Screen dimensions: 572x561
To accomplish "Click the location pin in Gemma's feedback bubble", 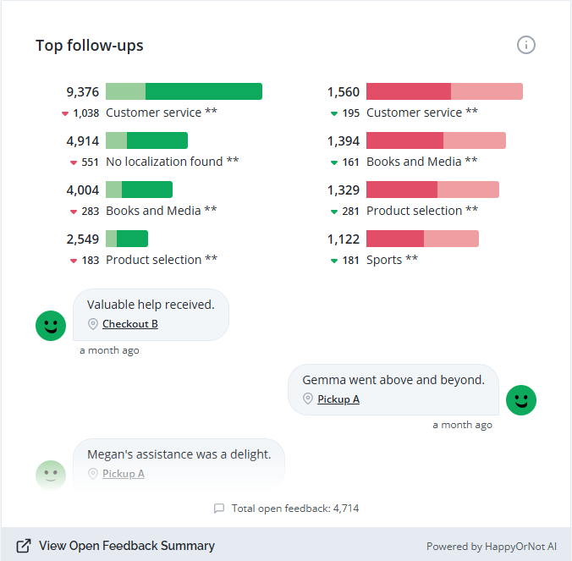I will point(308,399).
